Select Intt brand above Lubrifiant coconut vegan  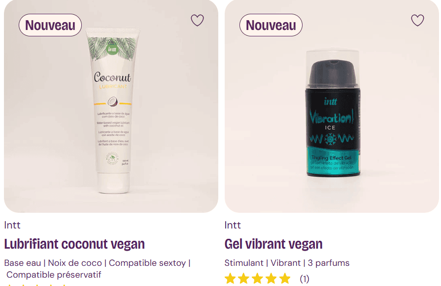tap(12, 225)
